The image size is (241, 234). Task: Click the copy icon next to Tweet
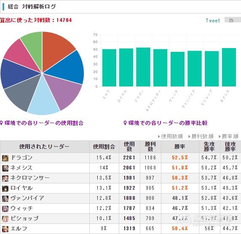pyautogui.click(x=231, y=20)
